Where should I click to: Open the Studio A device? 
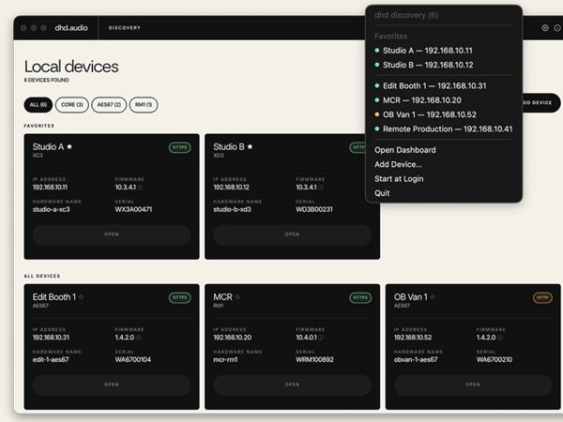112,234
